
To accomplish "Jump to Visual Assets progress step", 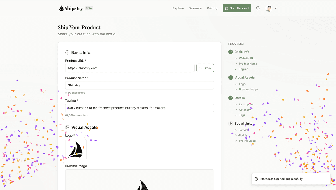I will point(245,78).
